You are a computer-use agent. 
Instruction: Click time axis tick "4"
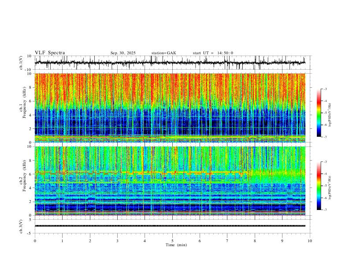(x=145, y=241)
